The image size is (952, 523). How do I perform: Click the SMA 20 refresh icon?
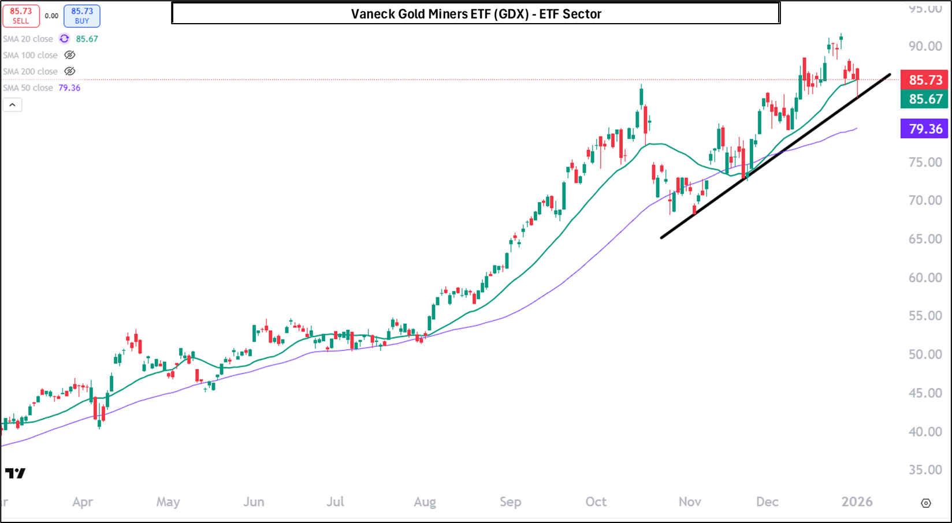point(64,39)
